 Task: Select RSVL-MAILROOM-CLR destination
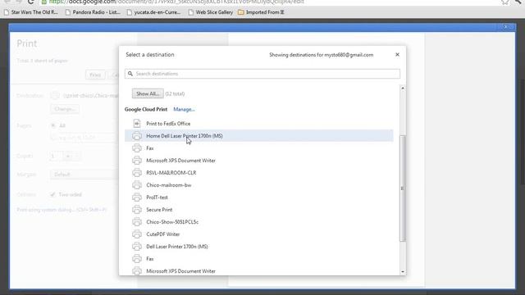click(259, 173)
